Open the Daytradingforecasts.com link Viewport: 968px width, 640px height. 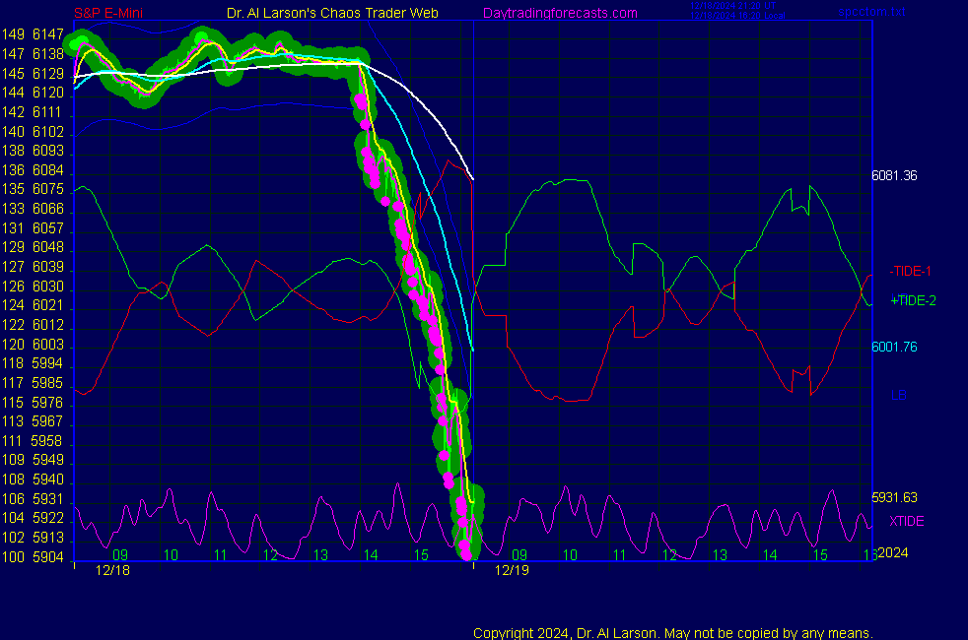[560, 13]
